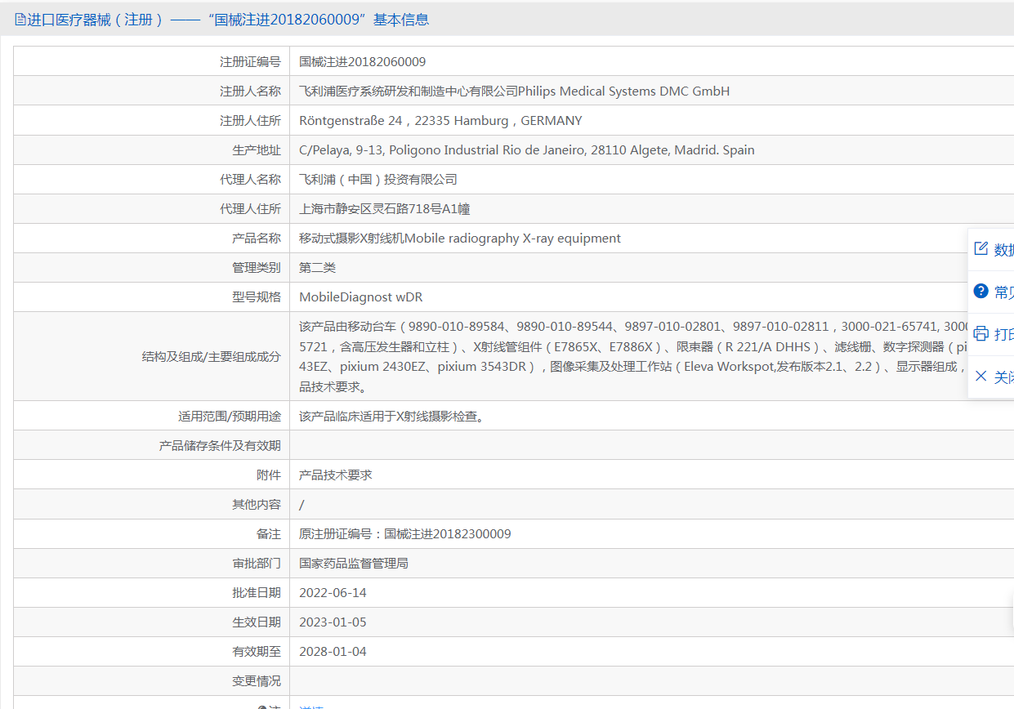Select model value MobileDiagnost wDR
The image size is (1014, 709).
click(x=361, y=297)
